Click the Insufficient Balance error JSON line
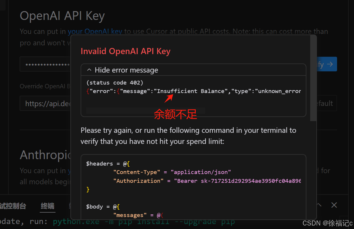 point(194,91)
